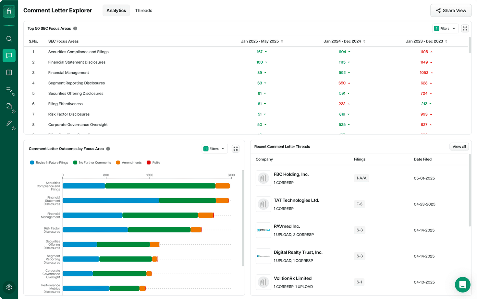Toggle Revise In Future Filings legend series
This screenshot has height=299, width=477.
(49, 162)
